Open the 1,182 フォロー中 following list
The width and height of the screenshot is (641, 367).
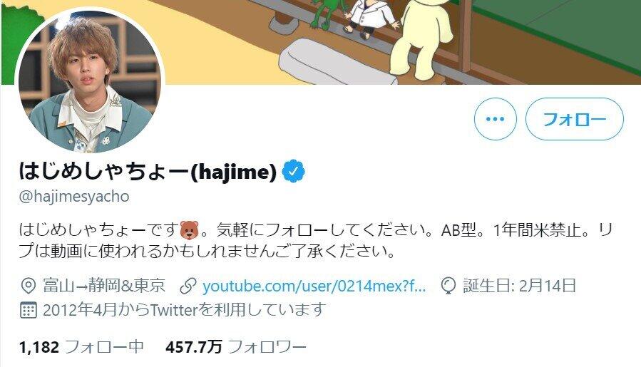click(81, 347)
